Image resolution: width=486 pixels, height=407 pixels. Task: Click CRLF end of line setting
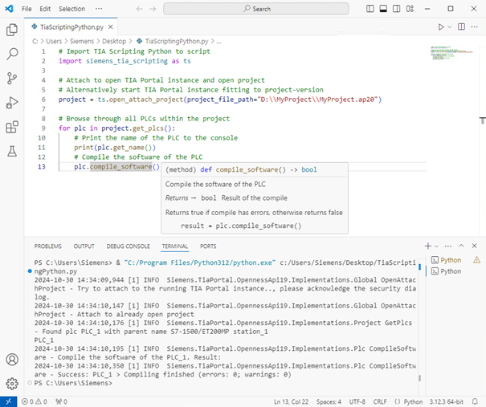(x=380, y=401)
